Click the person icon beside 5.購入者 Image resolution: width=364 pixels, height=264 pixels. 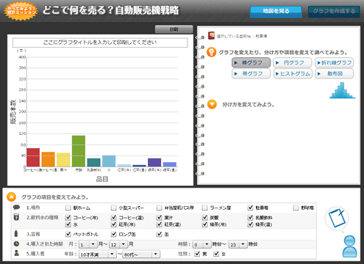[x=16, y=253]
